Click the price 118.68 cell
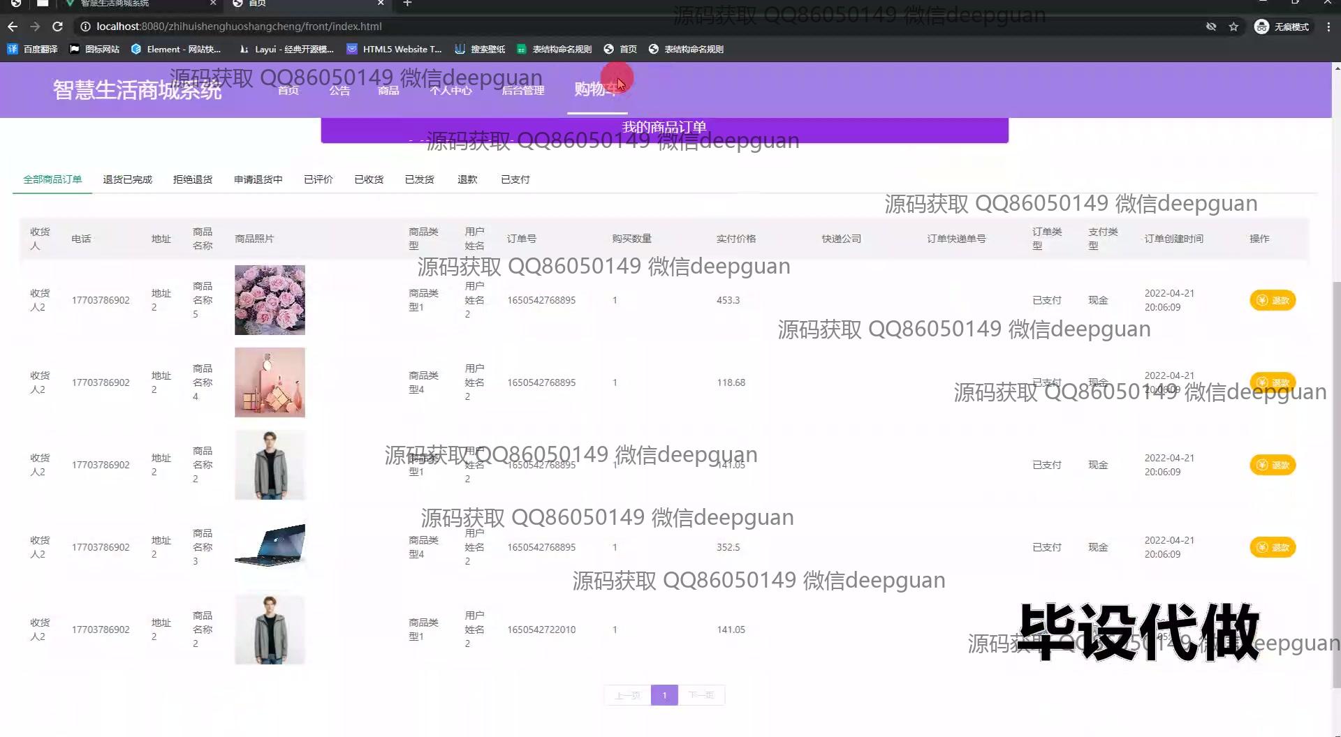This screenshot has height=737, width=1341. pos(731,382)
